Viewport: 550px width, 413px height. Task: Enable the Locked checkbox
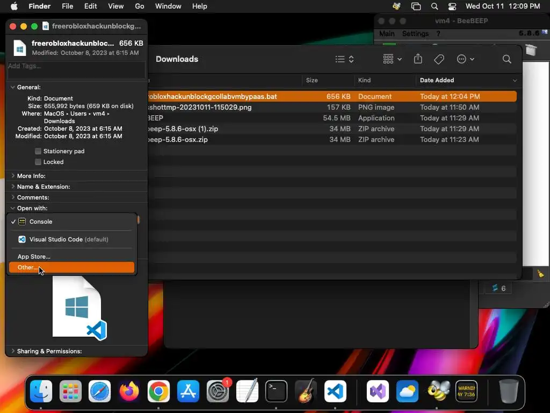[38, 162]
